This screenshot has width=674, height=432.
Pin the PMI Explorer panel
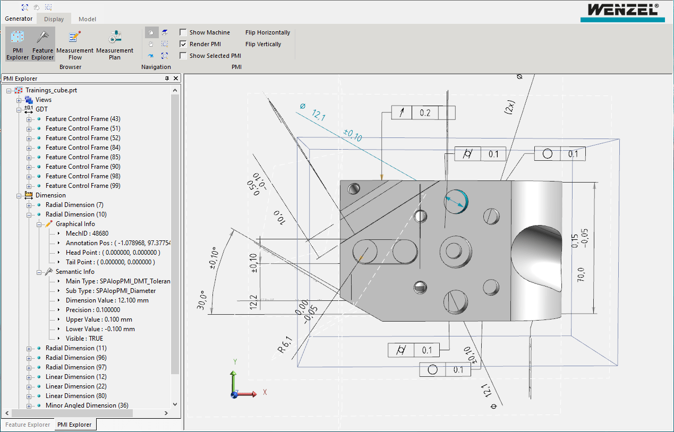(x=167, y=79)
